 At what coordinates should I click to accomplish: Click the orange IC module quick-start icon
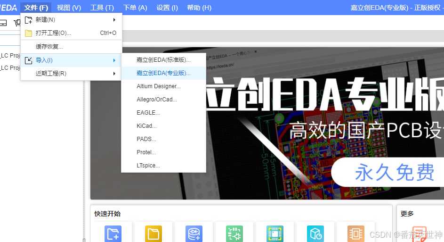(356, 234)
